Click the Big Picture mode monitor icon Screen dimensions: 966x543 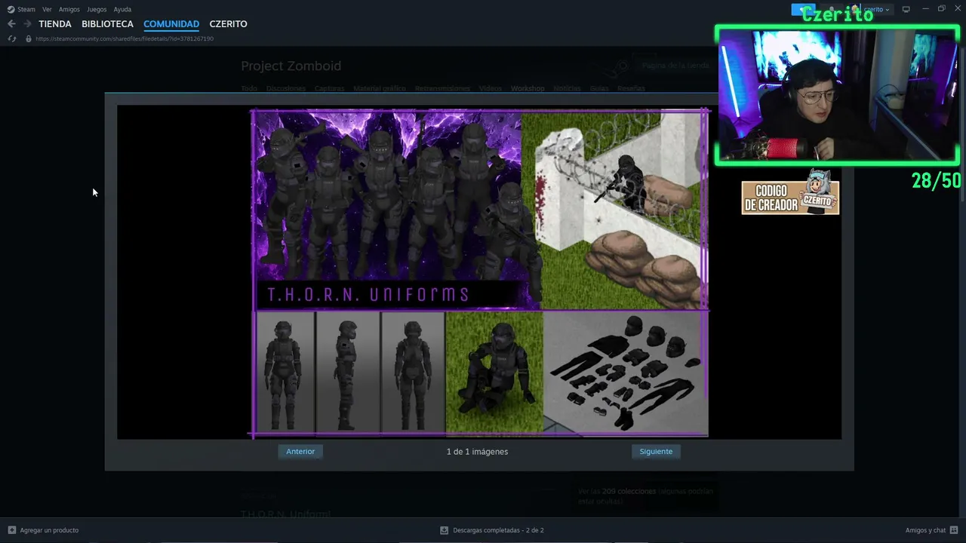pos(906,9)
